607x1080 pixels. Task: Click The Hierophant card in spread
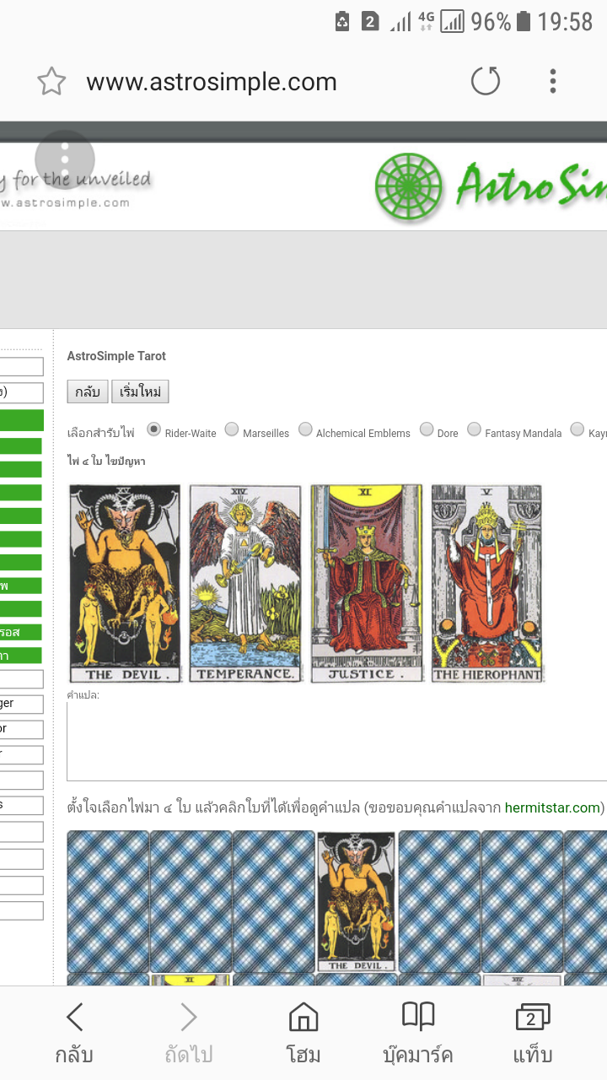tap(486, 583)
